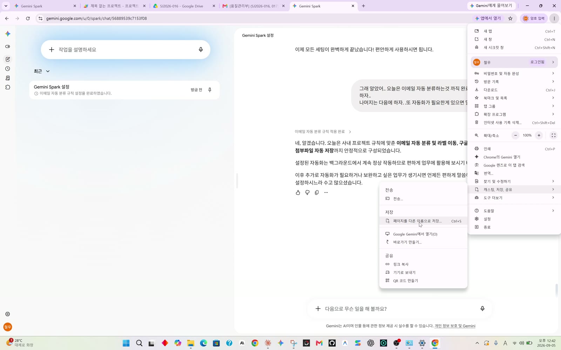Open more options ellipsis under the response

tap(326, 192)
